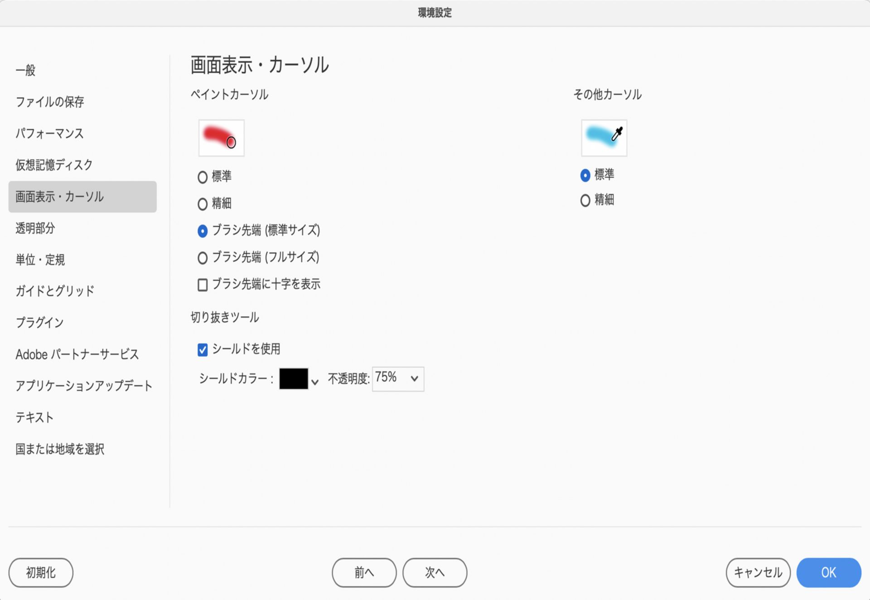Screen dimensions: 870x600
Task: Open the 不透明度 75% dropdown
Action: coord(398,378)
